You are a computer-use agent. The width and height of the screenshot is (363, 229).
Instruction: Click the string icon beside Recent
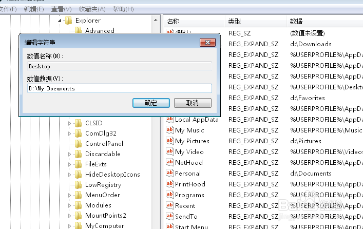tap(170, 205)
